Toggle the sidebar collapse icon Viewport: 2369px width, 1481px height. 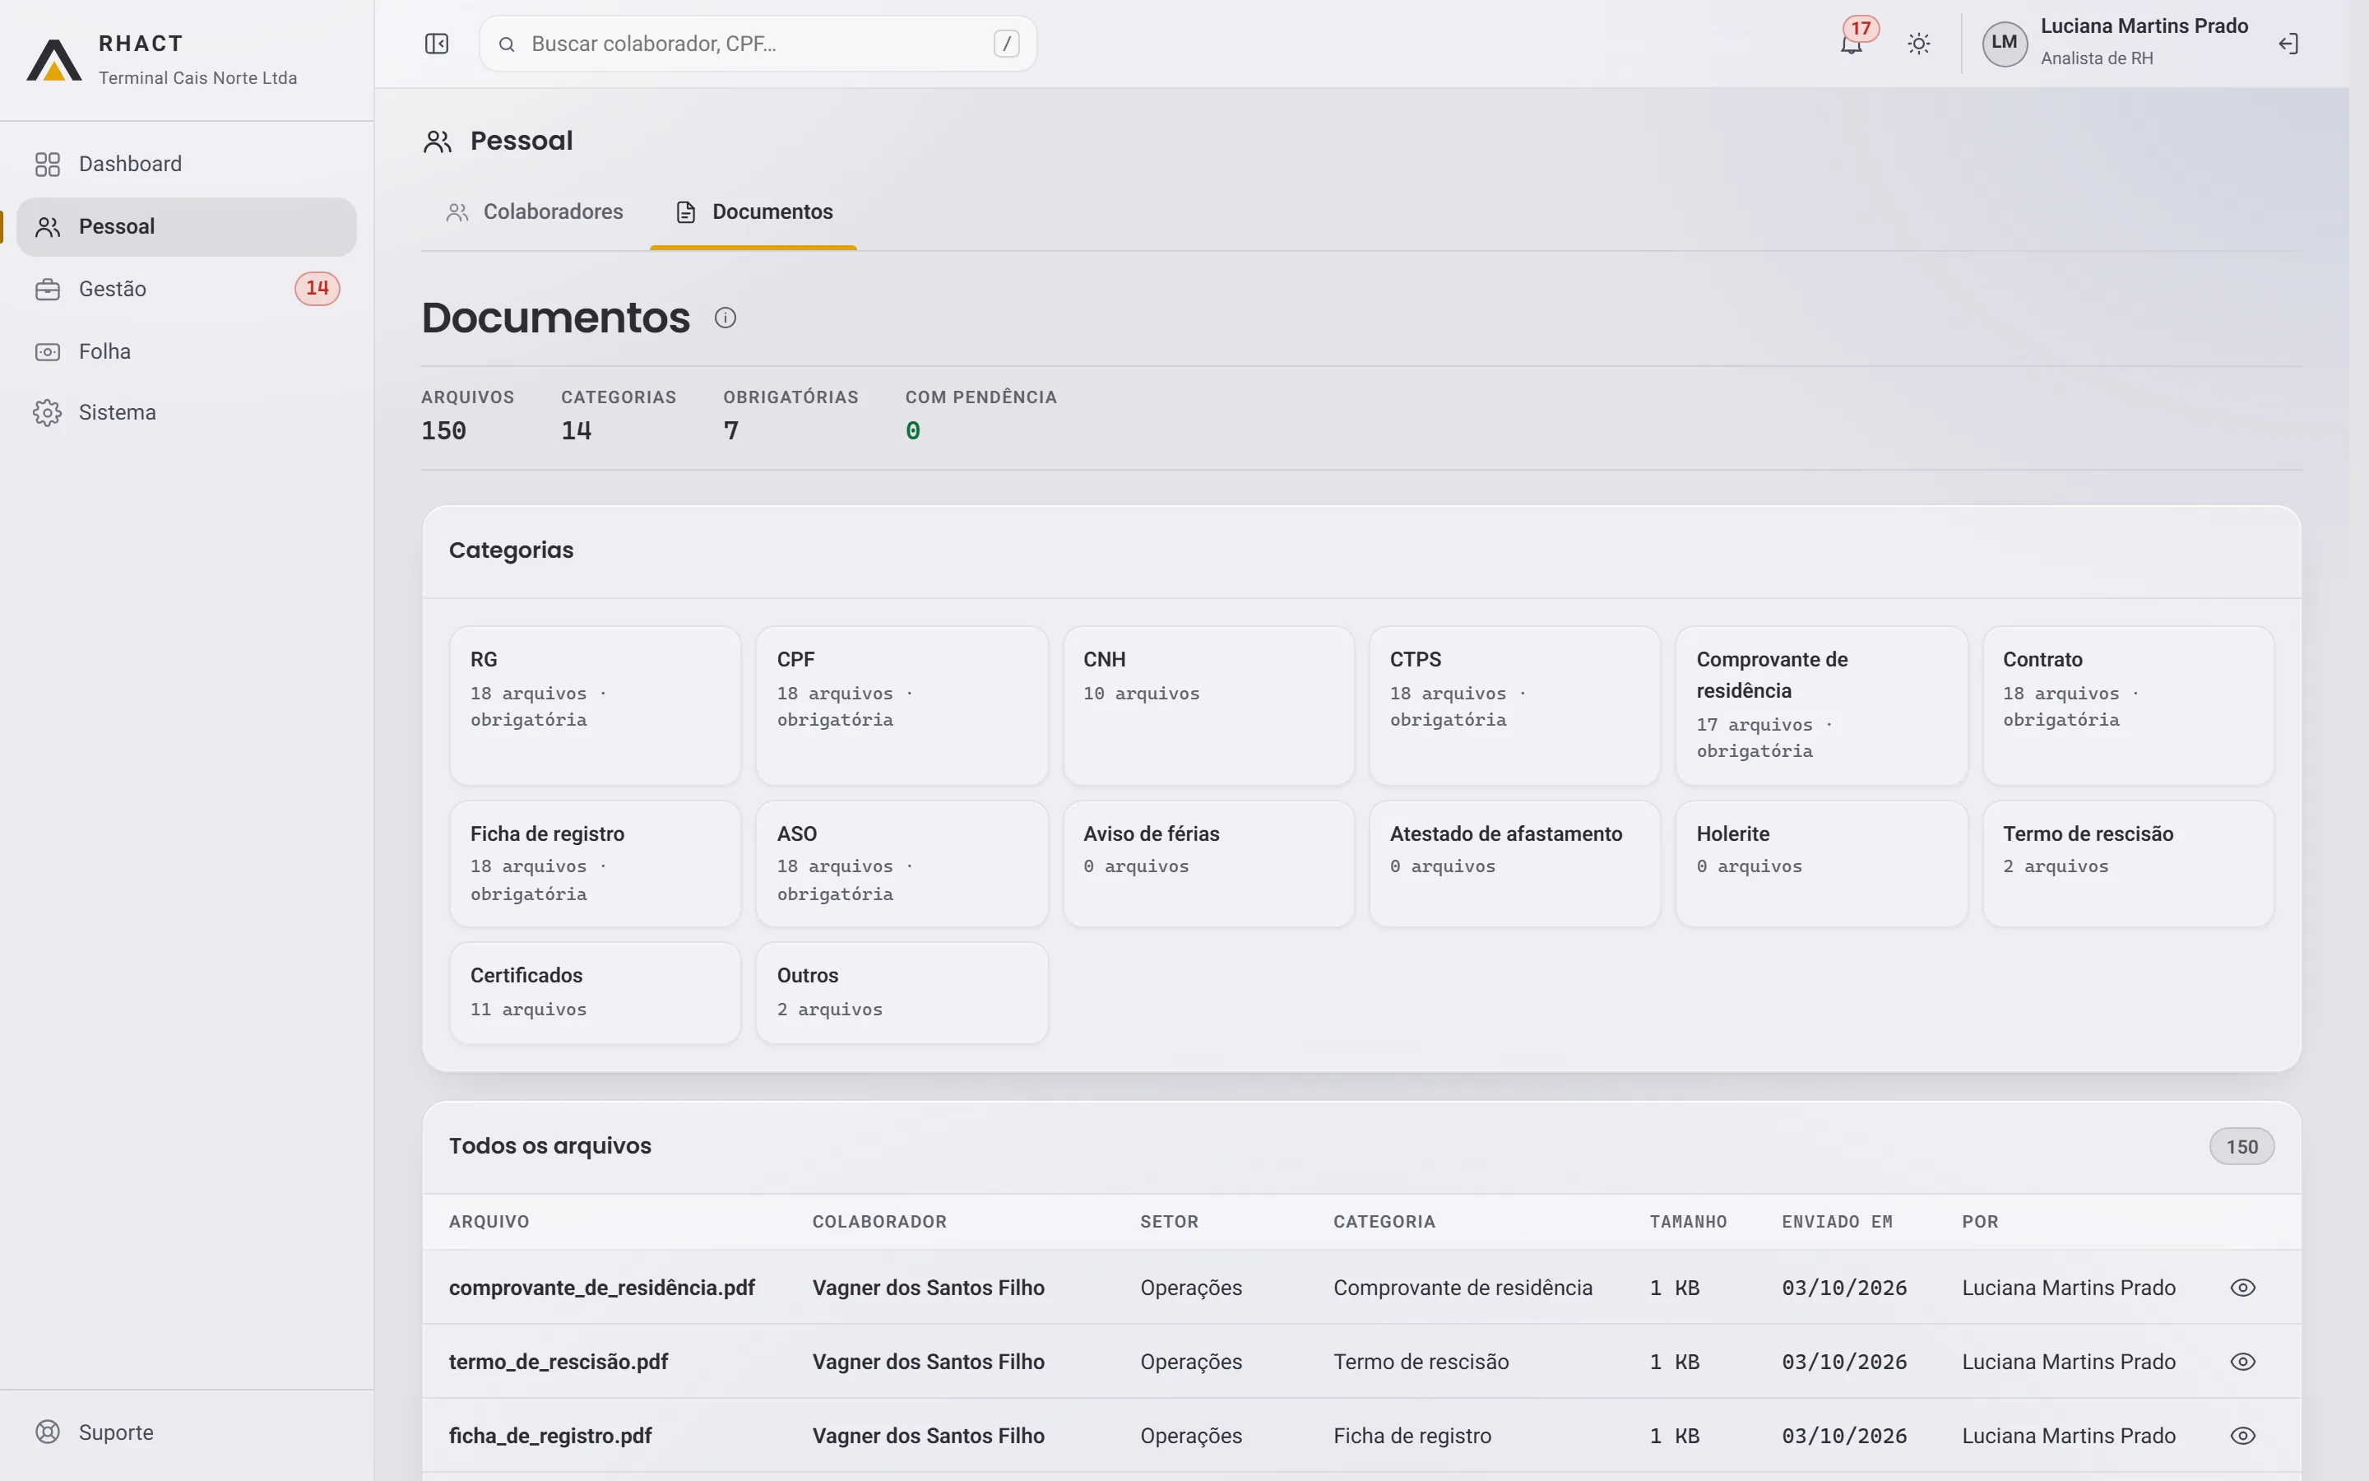point(437,44)
